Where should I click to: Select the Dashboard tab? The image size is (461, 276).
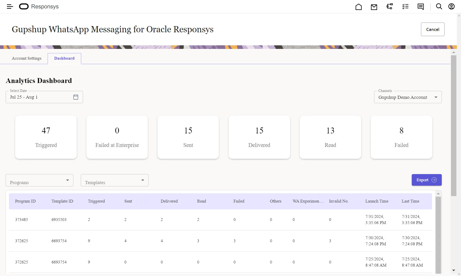point(64,58)
